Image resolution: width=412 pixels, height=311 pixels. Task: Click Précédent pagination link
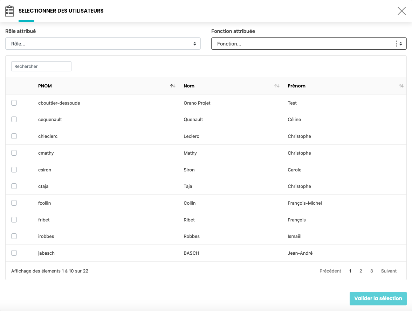pyautogui.click(x=330, y=271)
